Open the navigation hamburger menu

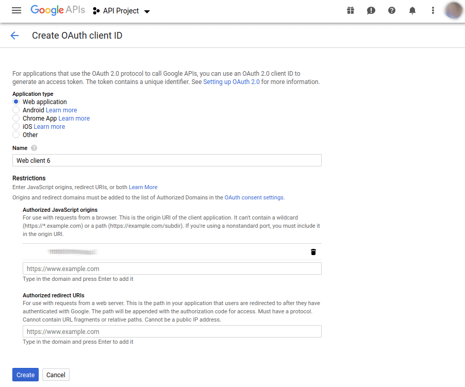coord(16,10)
